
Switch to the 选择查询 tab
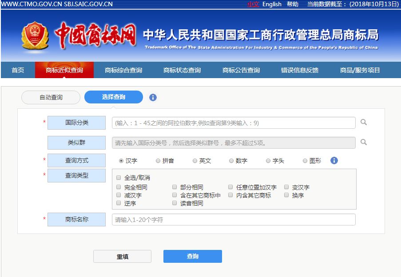[114, 97]
